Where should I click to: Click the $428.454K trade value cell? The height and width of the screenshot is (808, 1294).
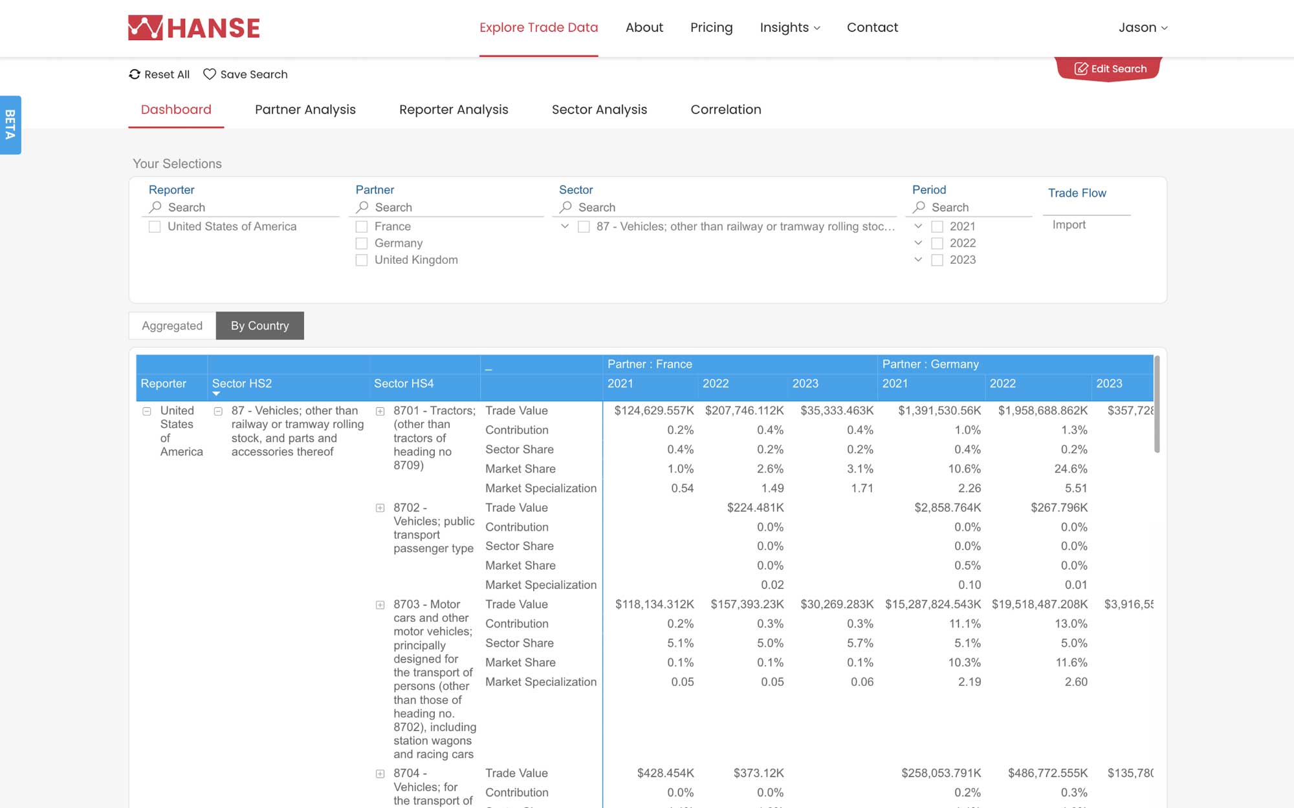pyautogui.click(x=666, y=773)
